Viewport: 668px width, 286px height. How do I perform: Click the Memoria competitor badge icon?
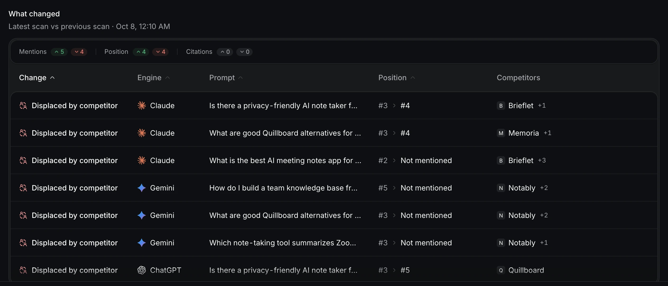(501, 133)
